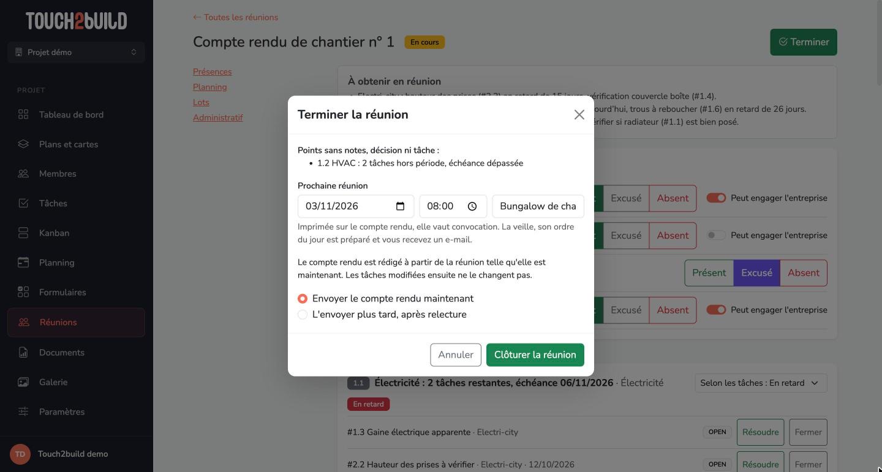Click the Membres people icon
This screenshot has height=472, width=882.
pos(23,174)
